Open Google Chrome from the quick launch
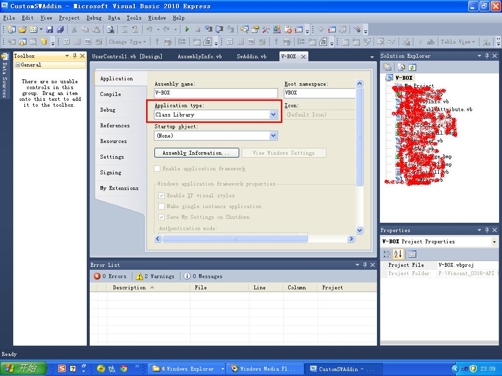Viewport: 502px width, 376px height. click(124, 369)
